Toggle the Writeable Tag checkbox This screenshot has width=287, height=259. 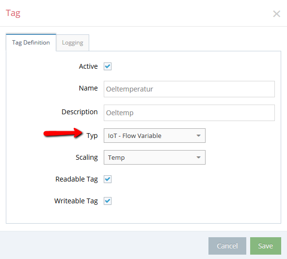tap(108, 201)
